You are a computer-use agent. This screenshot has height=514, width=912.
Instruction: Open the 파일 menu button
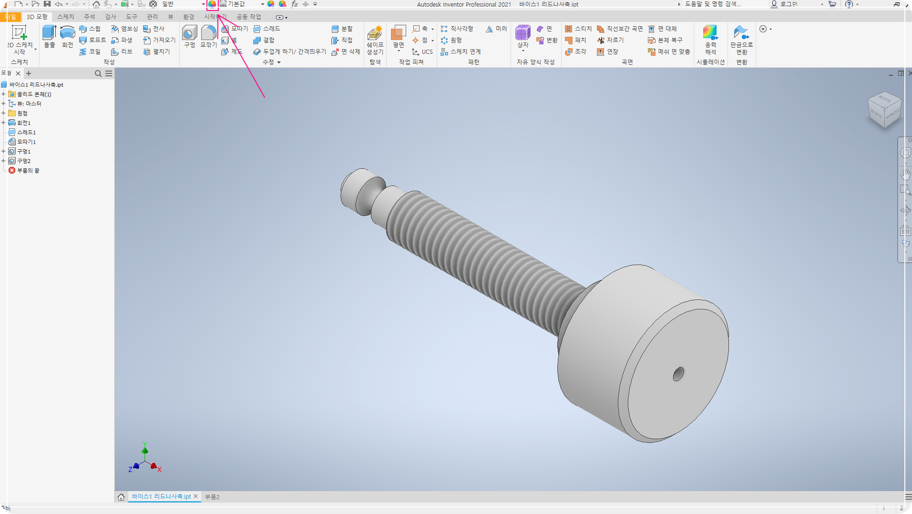click(10, 17)
